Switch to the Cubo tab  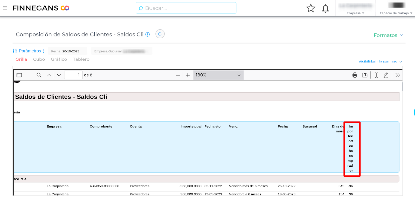coord(39,59)
